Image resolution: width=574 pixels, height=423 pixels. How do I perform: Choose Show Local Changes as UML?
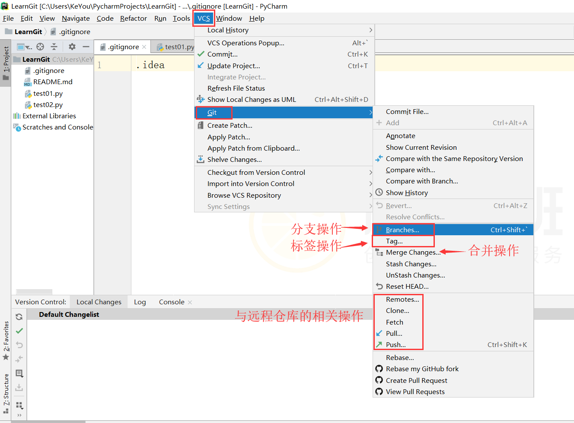pos(284,100)
